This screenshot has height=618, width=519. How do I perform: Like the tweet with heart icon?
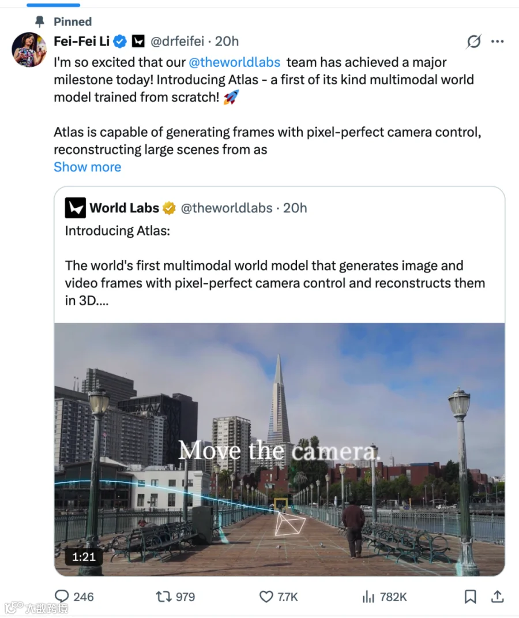(266, 597)
